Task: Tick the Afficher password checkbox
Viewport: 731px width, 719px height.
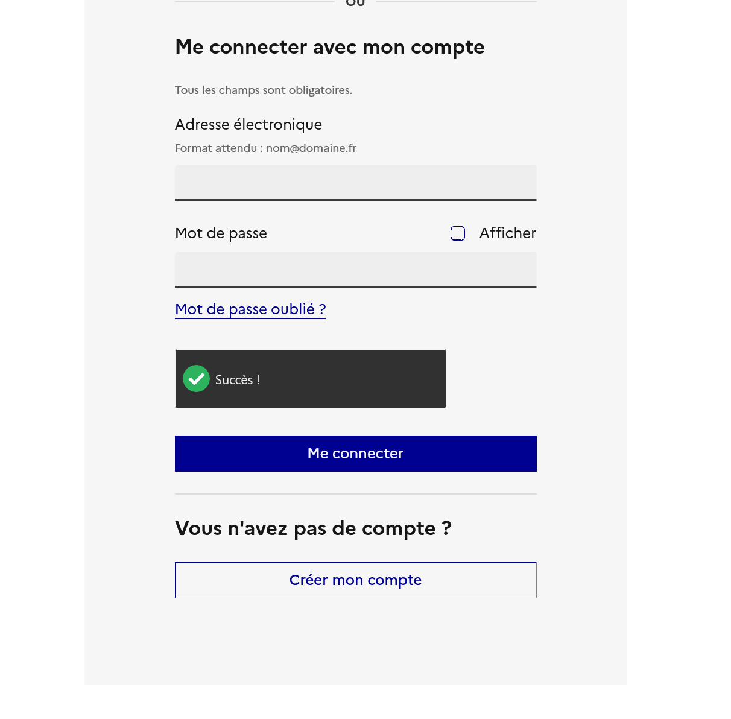Action: coord(458,233)
